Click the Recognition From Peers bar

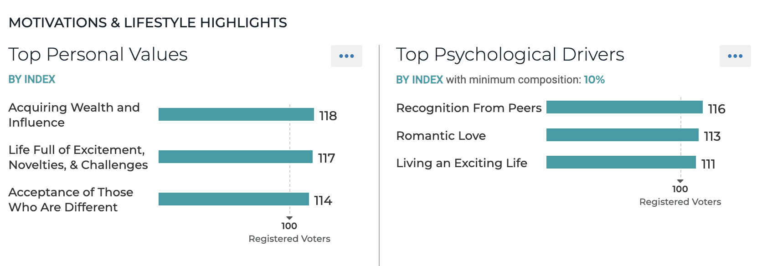tap(624, 107)
